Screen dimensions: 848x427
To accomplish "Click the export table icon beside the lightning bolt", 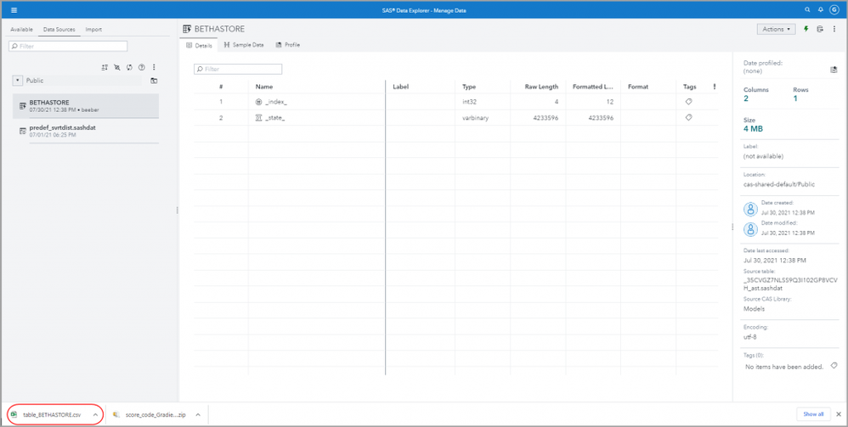I will point(820,29).
